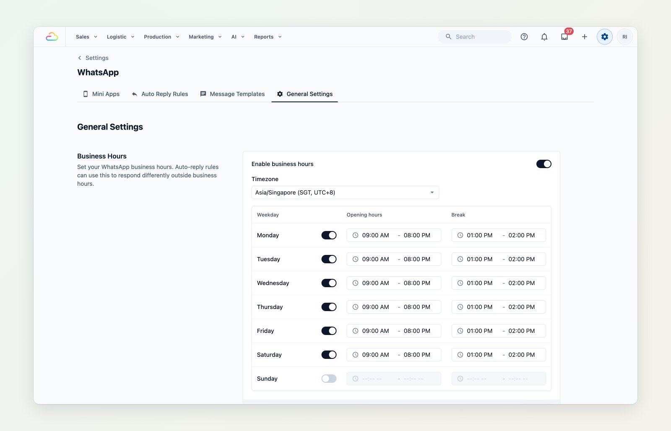Click Thursday break clock icon
The width and height of the screenshot is (671, 431).
click(x=460, y=307)
